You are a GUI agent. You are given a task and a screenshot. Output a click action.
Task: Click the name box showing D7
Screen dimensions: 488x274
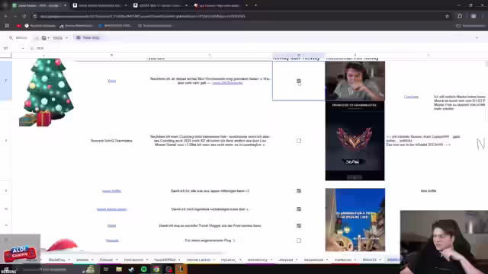(x=12, y=49)
